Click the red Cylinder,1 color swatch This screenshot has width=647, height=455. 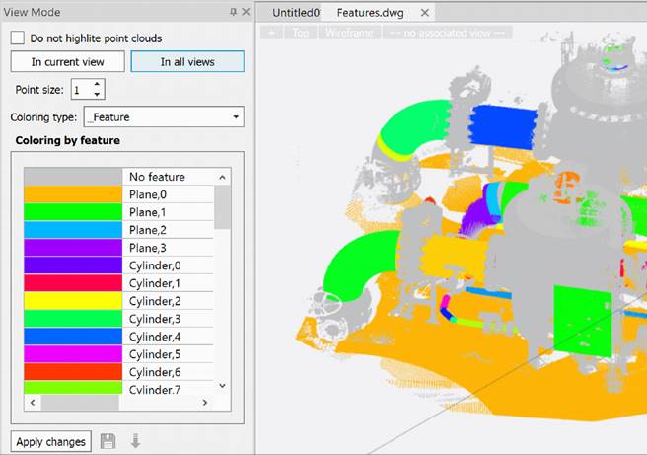pos(73,283)
